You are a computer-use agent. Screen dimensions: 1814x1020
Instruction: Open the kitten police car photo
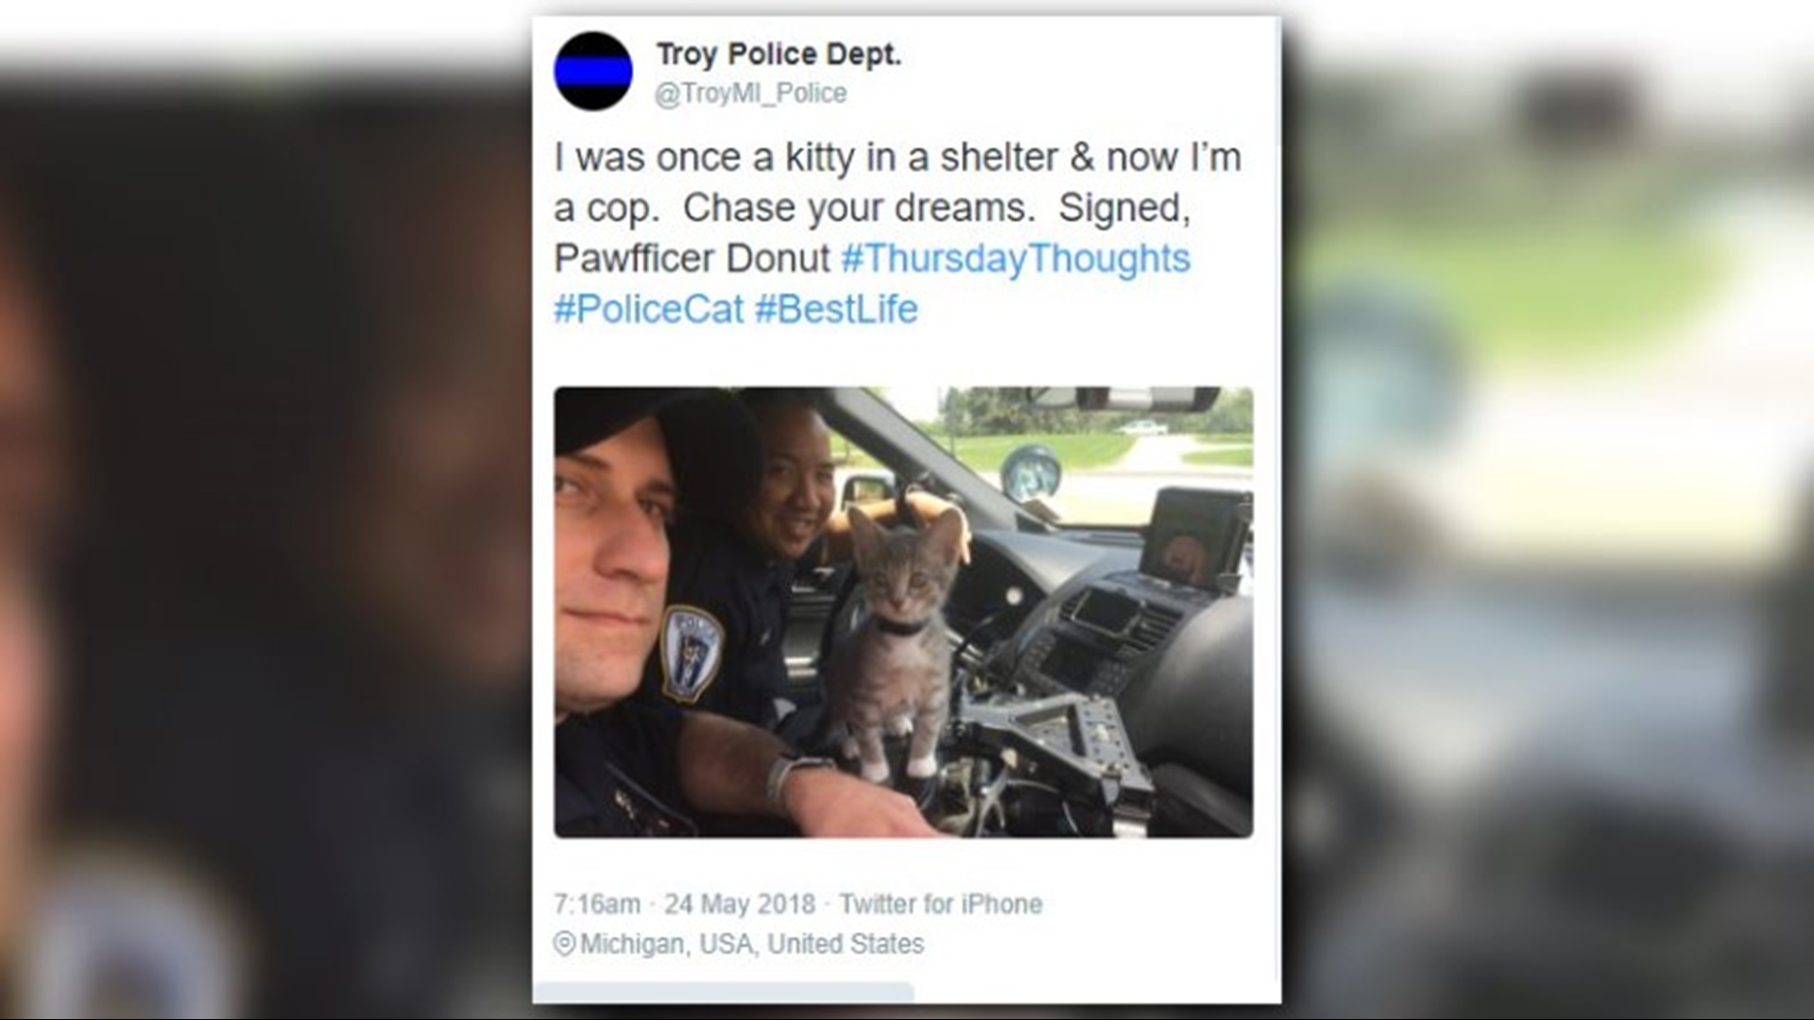[x=903, y=612]
